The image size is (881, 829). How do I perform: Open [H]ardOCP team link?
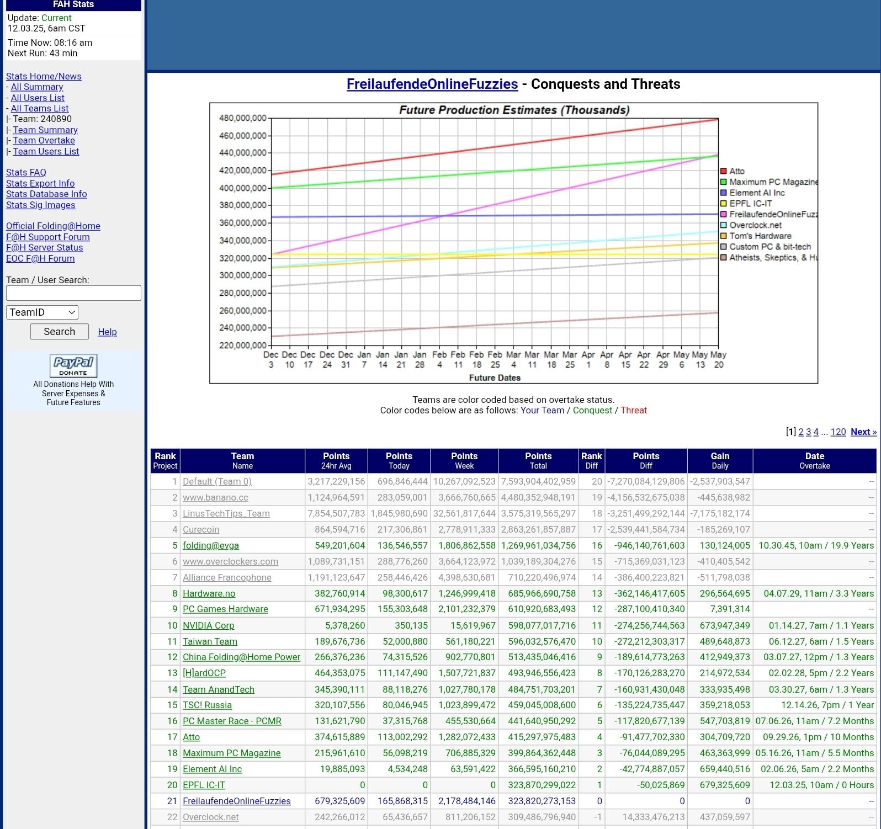coord(204,673)
